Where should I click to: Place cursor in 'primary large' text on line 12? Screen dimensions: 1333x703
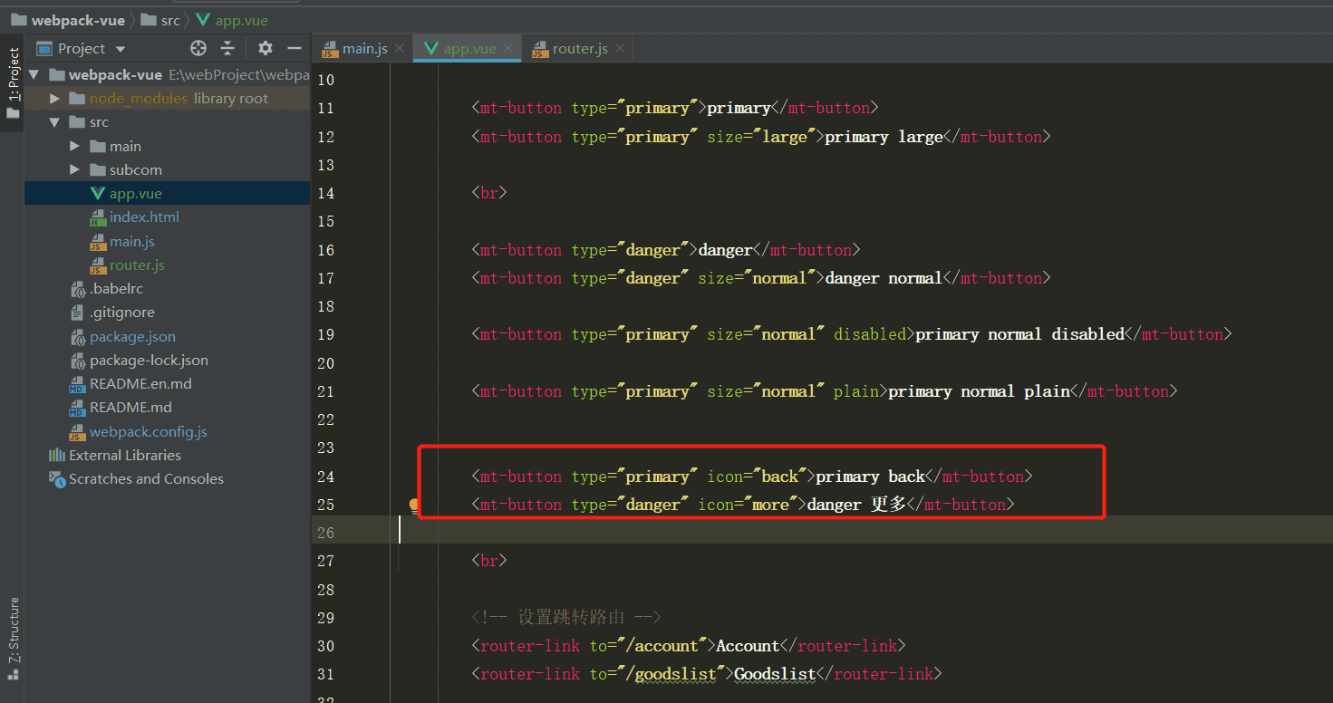[884, 137]
